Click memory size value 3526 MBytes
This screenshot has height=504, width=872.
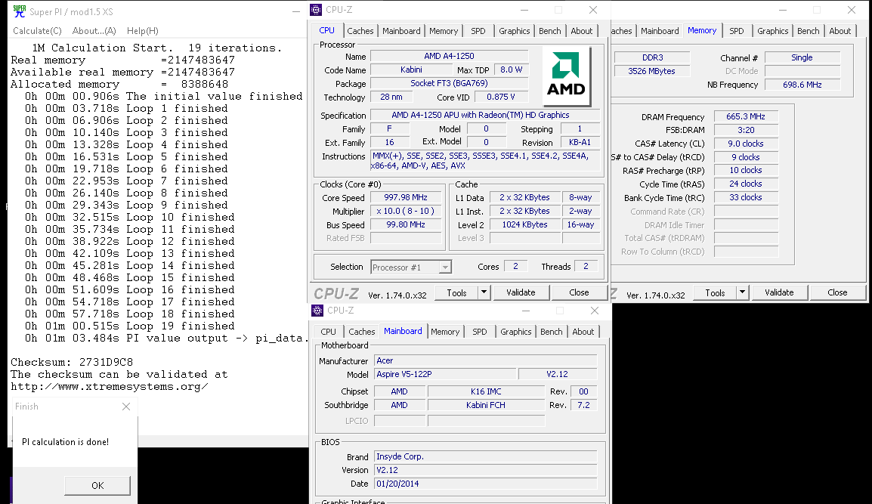652,71
